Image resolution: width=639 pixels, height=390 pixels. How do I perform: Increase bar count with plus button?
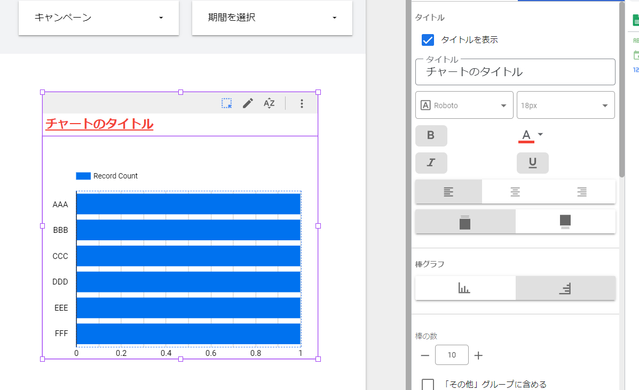(x=478, y=355)
